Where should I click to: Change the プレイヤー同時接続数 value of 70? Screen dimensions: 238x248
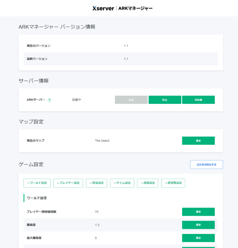click(198, 212)
